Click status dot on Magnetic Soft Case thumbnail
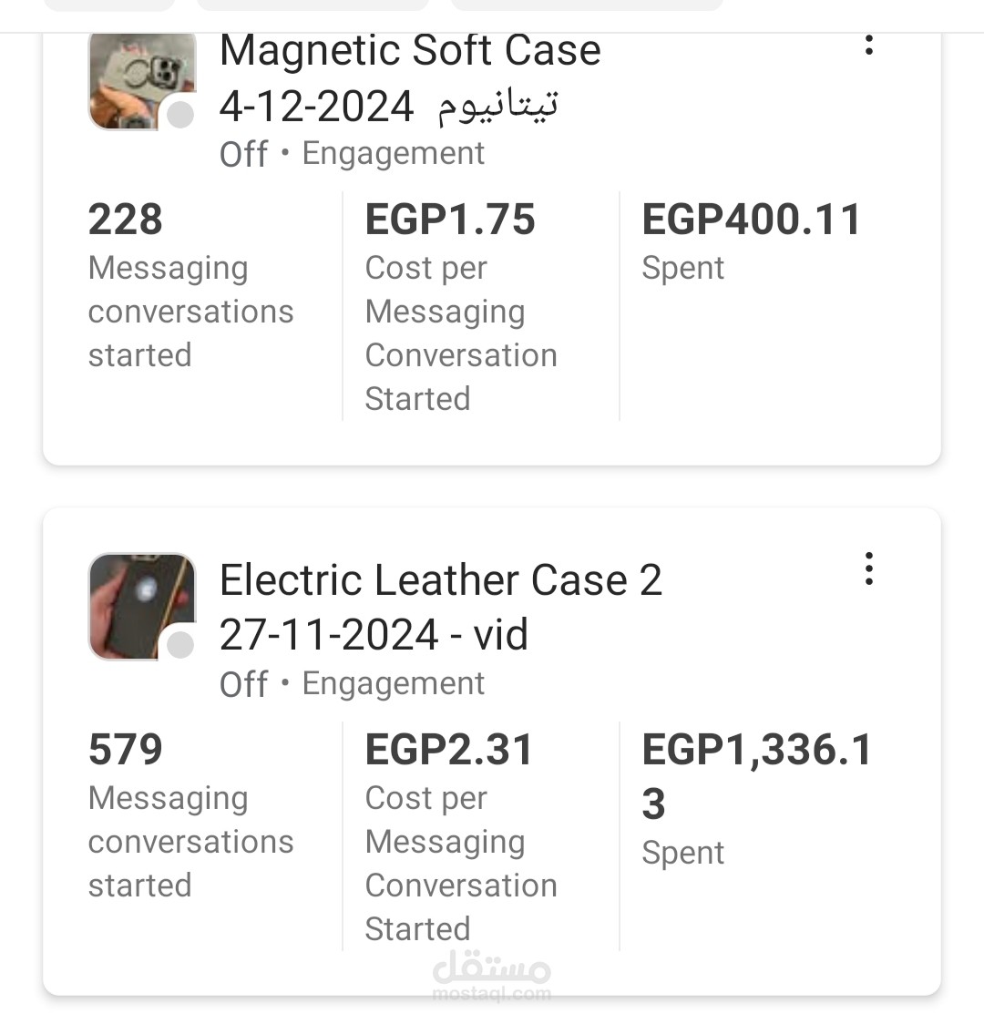Viewport: 984px width, 1024px height. click(x=180, y=115)
